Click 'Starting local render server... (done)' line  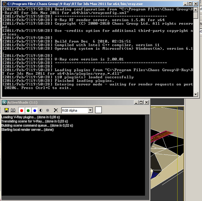point(27,130)
